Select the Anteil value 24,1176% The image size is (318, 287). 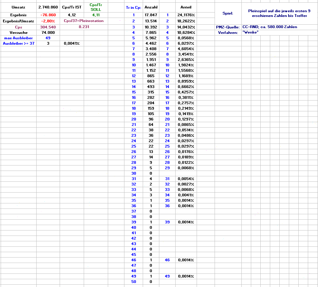click(x=186, y=15)
